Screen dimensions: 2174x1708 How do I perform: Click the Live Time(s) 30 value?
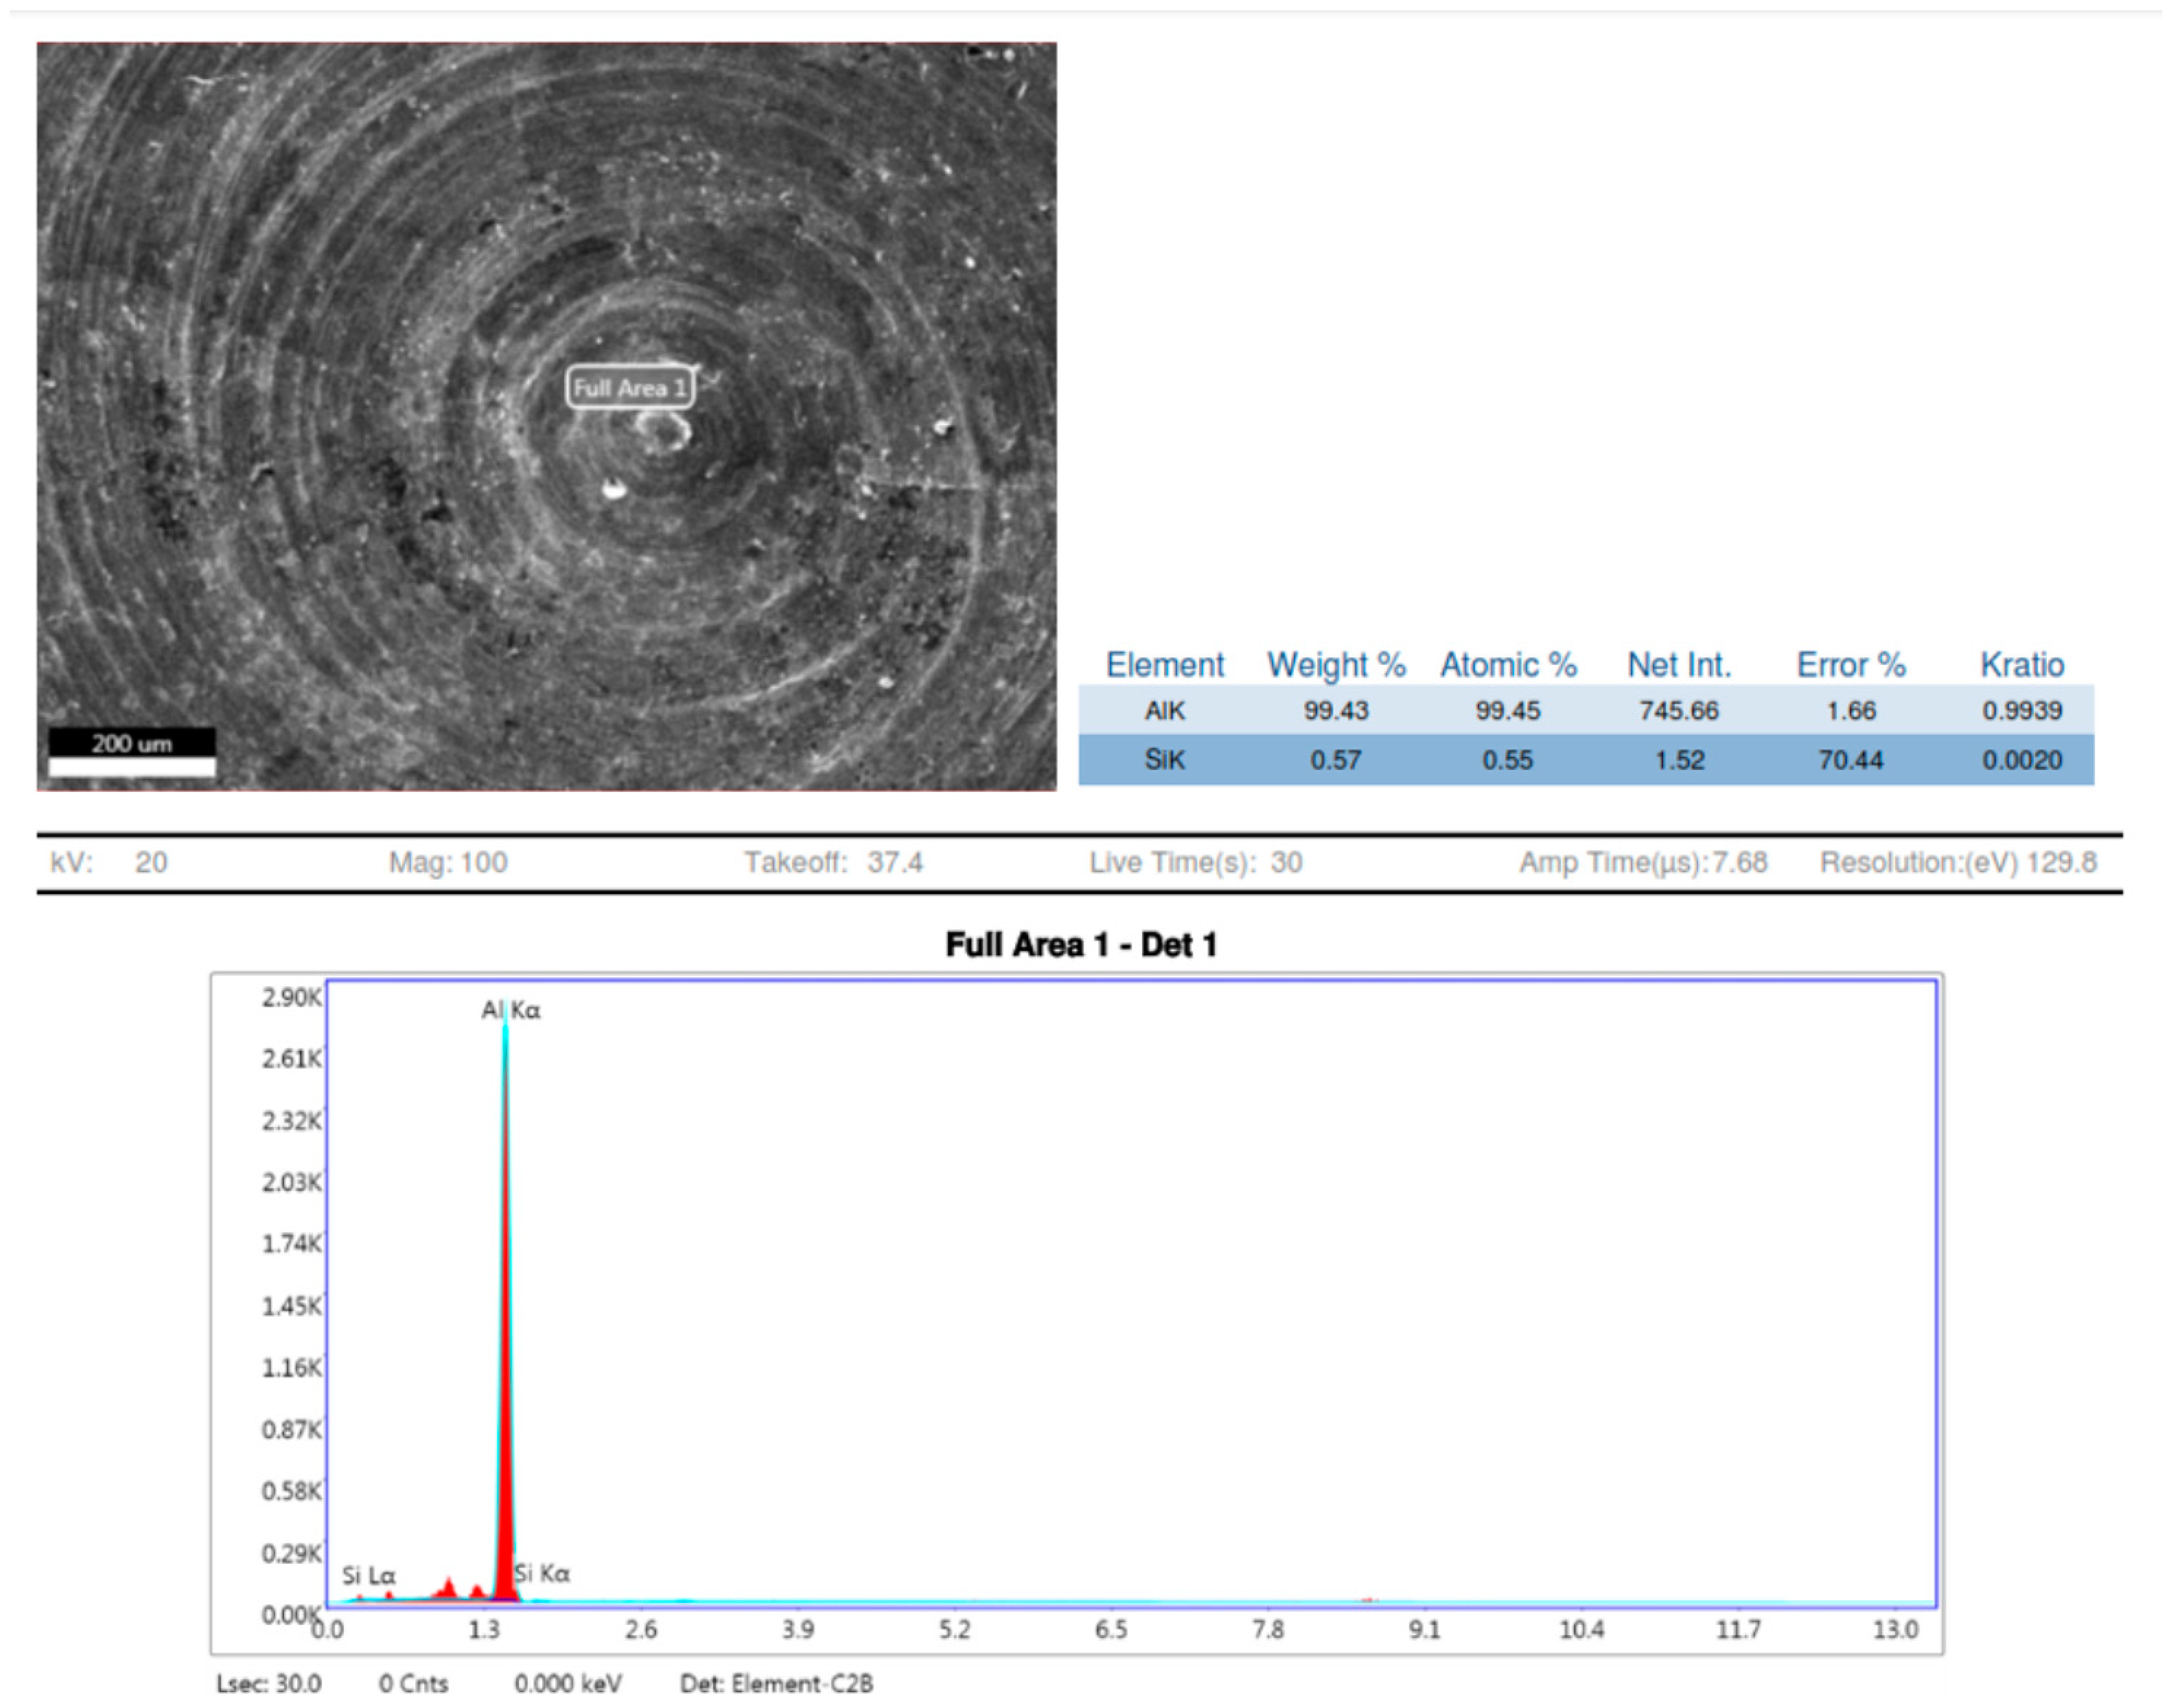coord(1286,862)
